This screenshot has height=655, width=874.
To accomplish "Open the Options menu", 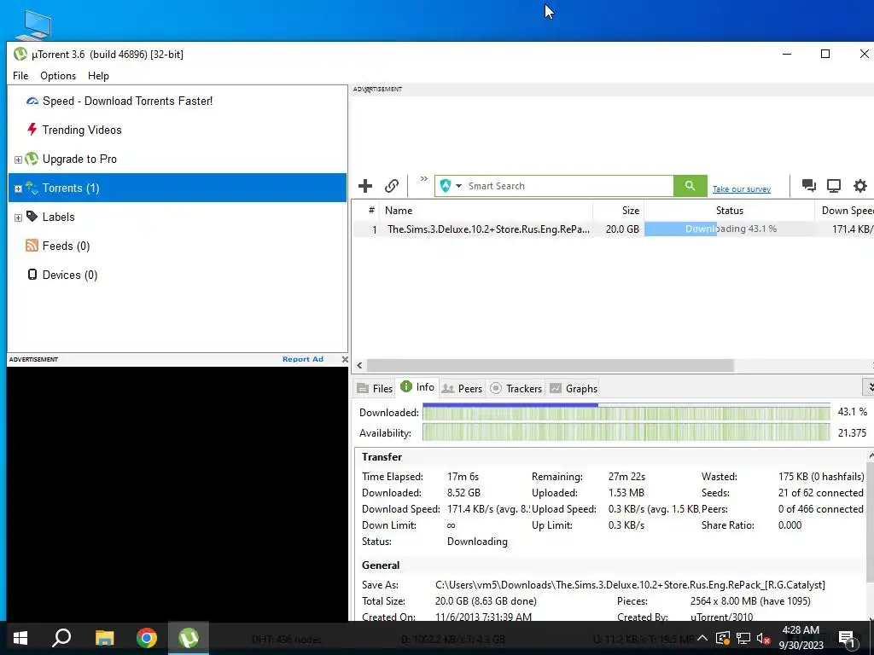I will point(58,76).
